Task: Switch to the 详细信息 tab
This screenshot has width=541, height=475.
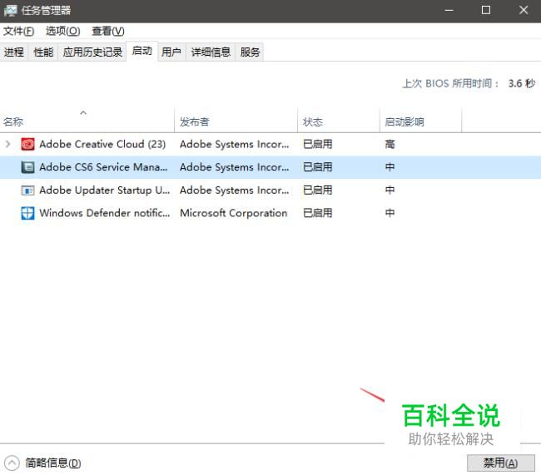Action: [211, 52]
